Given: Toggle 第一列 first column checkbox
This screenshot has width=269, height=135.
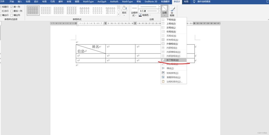Looking at the screenshot, I should pyautogui.click(x=12, y=7).
